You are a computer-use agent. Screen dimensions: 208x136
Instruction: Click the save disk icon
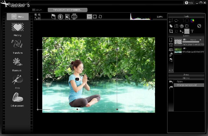pos(53,17)
